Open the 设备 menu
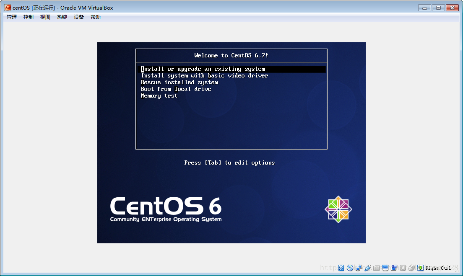The image size is (463, 276). (x=79, y=17)
